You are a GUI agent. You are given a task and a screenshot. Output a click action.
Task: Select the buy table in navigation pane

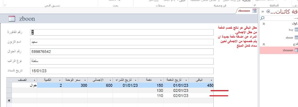coord(279,30)
